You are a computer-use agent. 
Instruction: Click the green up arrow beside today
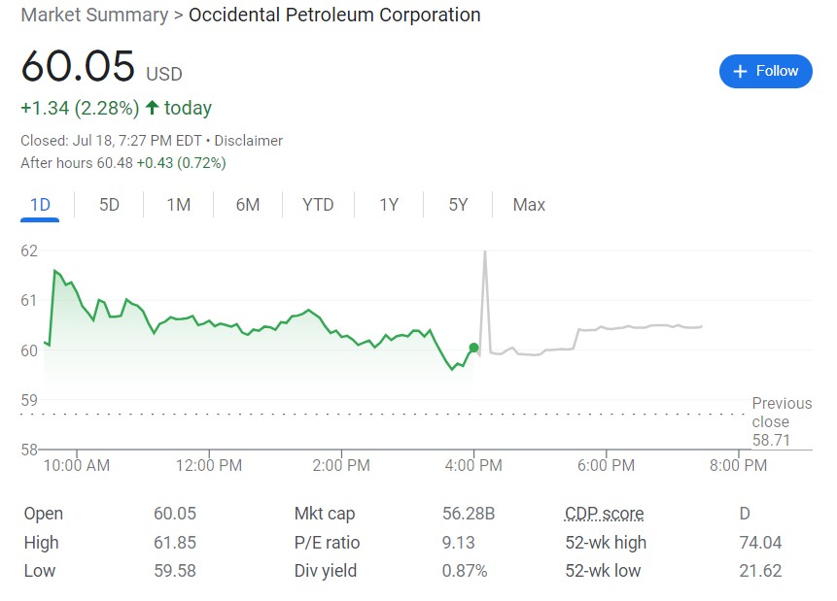coord(152,108)
